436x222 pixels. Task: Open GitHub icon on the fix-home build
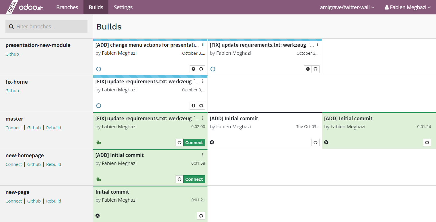tap(201, 106)
